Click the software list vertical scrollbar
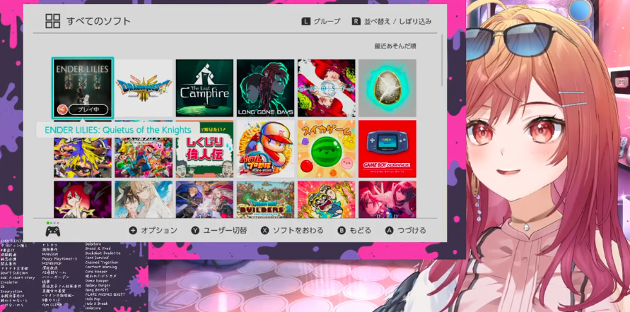Viewport: 630px width, 312px height. point(443,60)
